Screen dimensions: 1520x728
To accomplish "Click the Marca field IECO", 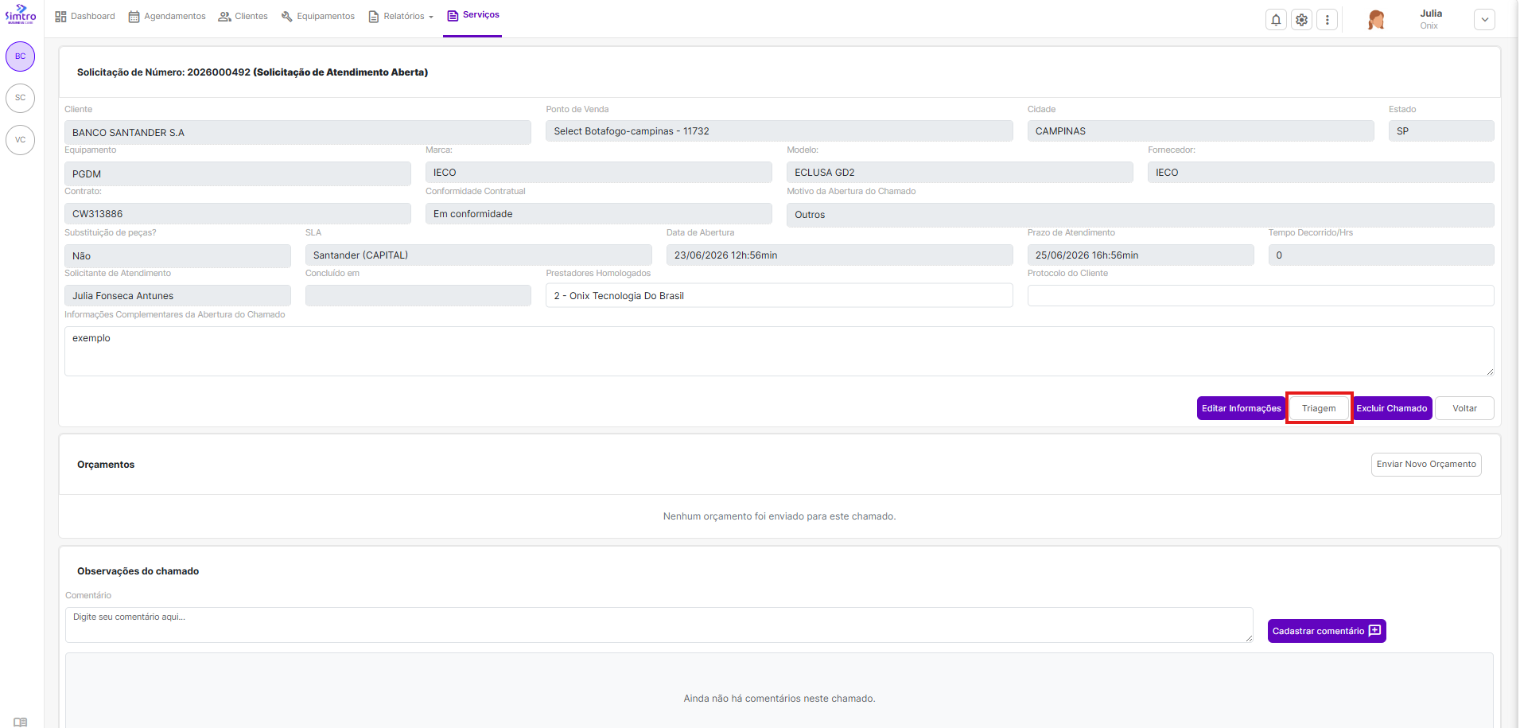I will [599, 173].
